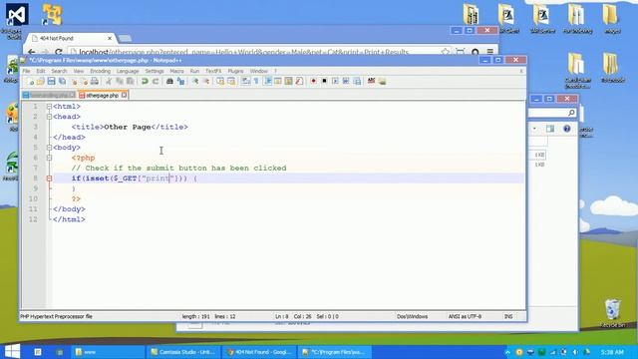Image resolution: width=638 pixels, height=359 pixels.
Task: Click the Print toolbar icon
Action: tap(95, 82)
